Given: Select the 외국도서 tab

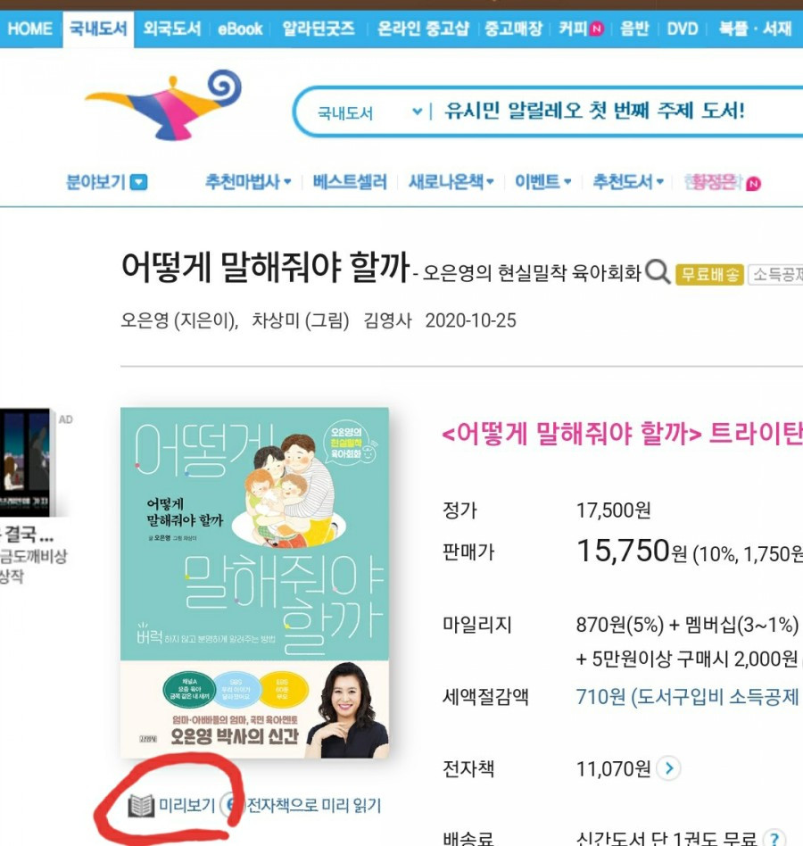Looking at the screenshot, I should tap(172, 29).
